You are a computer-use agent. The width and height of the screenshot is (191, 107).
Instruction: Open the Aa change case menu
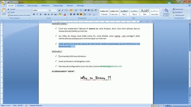56,14
